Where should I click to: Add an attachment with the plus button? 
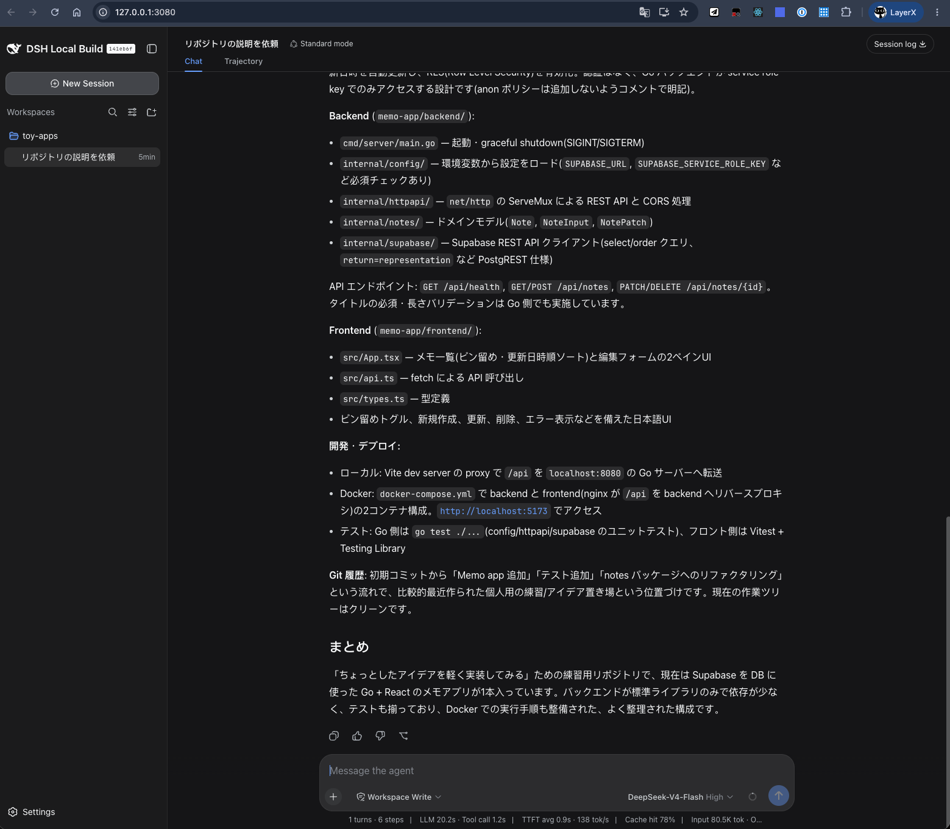pyautogui.click(x=333, y=797)
